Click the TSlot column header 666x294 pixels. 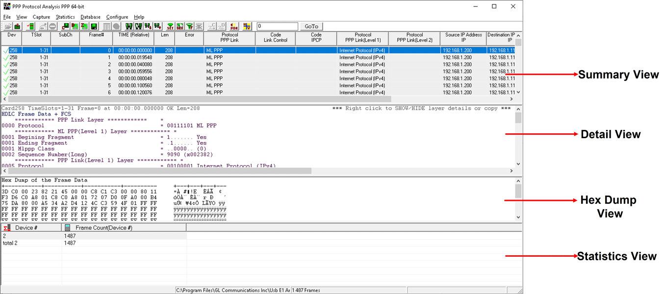36,39
